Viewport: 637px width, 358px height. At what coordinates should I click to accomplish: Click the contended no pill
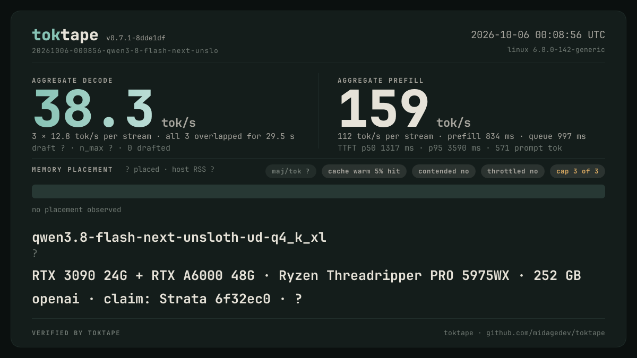(x=444, y=171)
